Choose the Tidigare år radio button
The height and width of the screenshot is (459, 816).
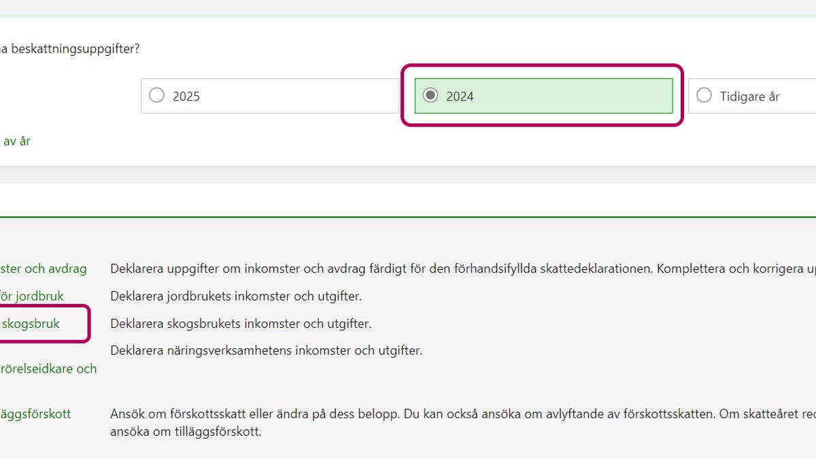tap(704, 95)
